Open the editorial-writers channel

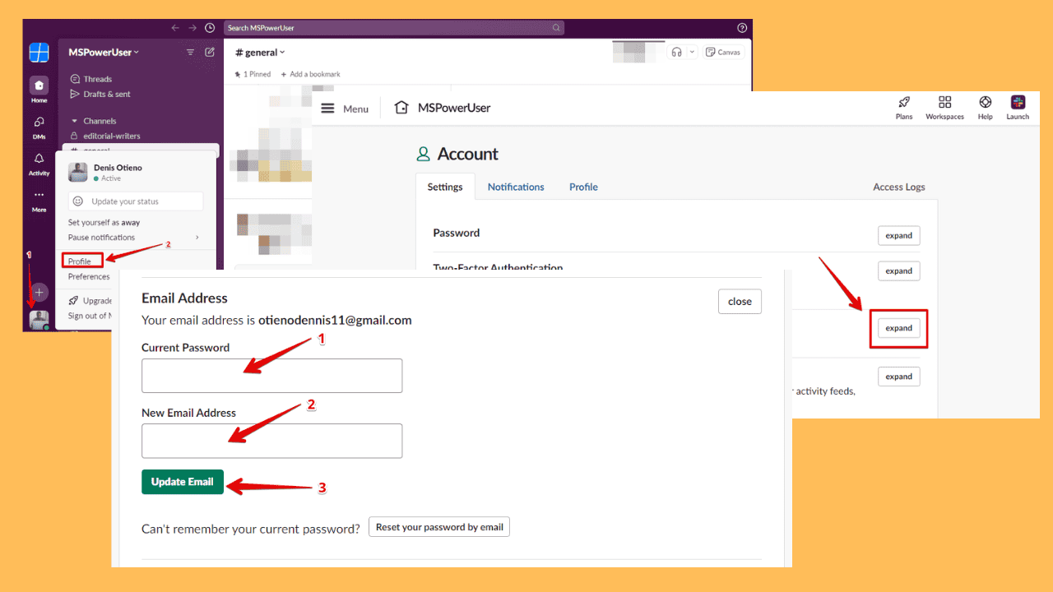(x=105, y=136)
